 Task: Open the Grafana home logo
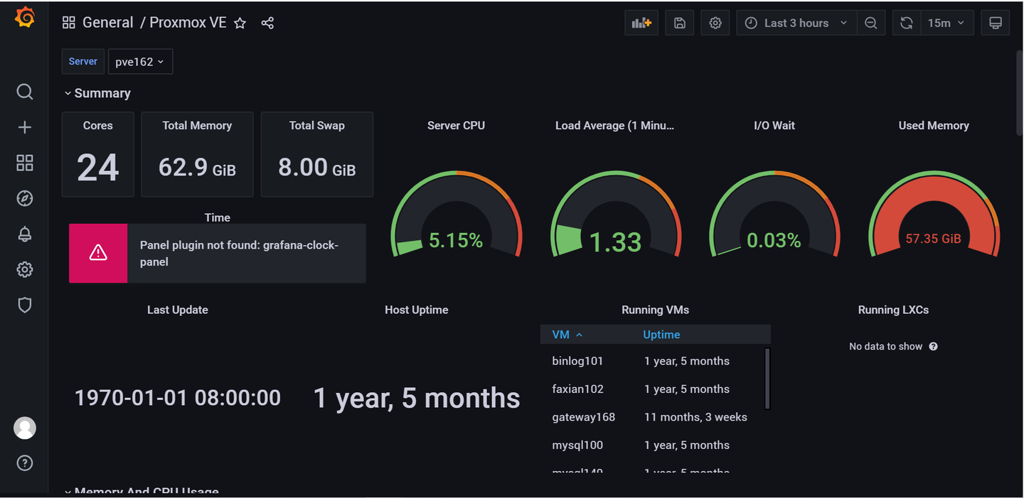click(x=25, y=18)
